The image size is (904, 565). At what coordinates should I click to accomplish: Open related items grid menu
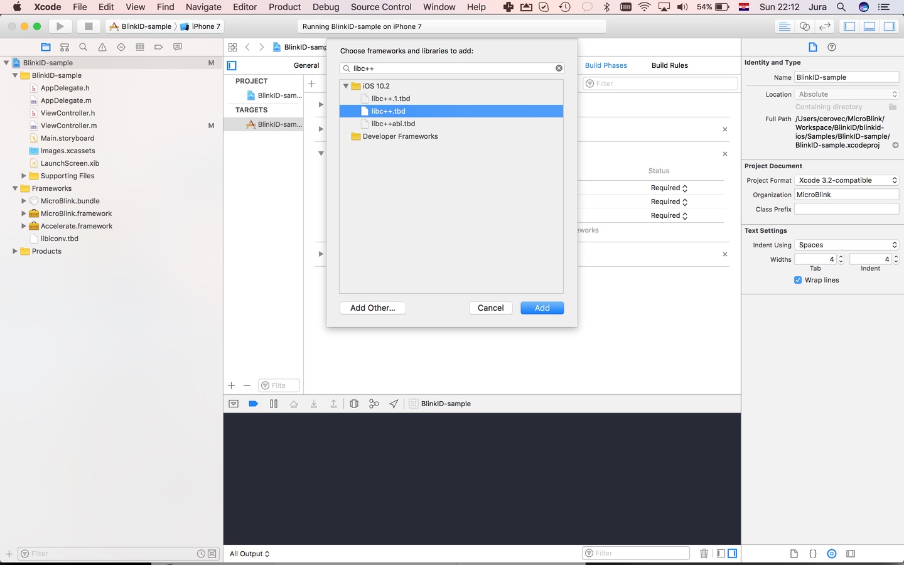[x=232, y=47]
